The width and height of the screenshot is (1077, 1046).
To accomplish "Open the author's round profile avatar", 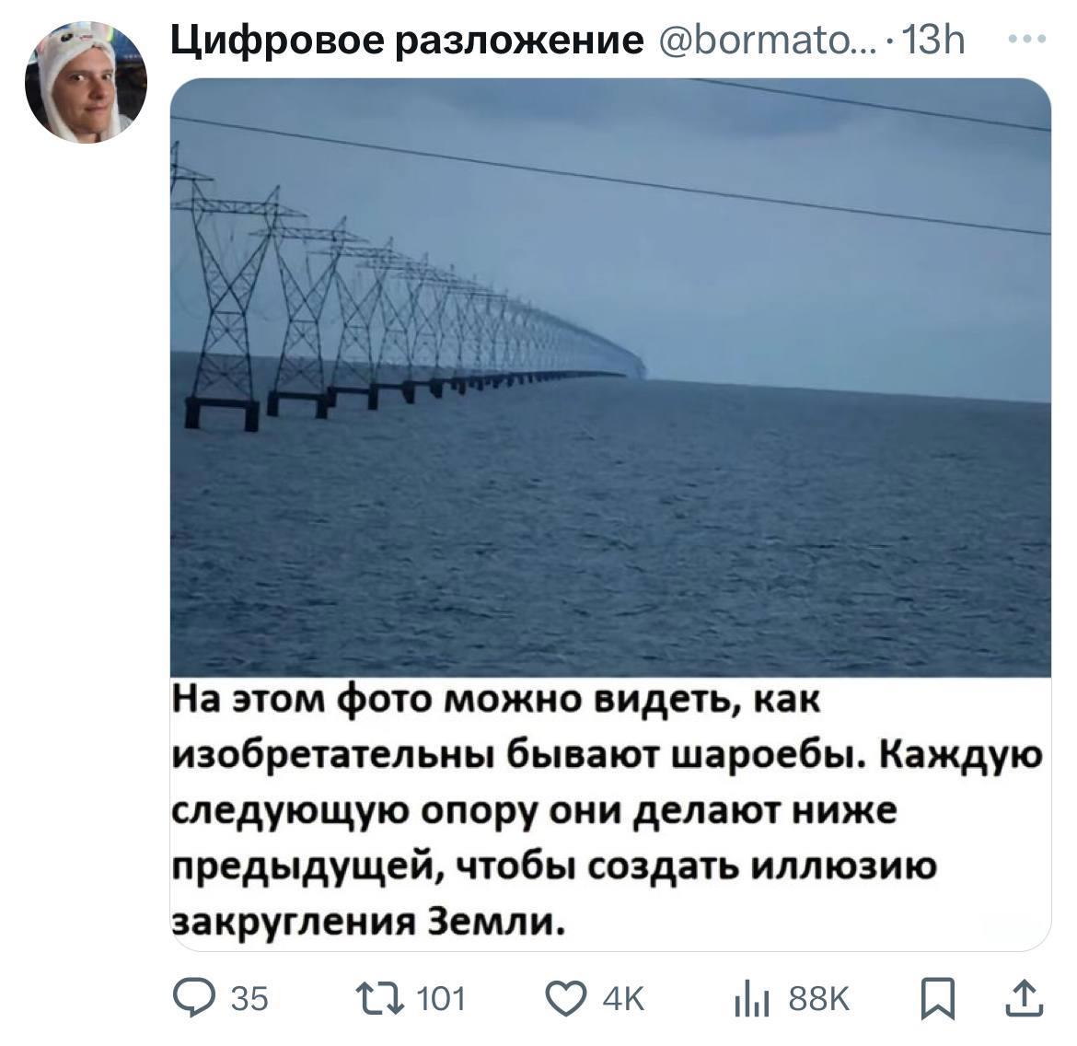I will pyautogui.click(x=87, y=83).
